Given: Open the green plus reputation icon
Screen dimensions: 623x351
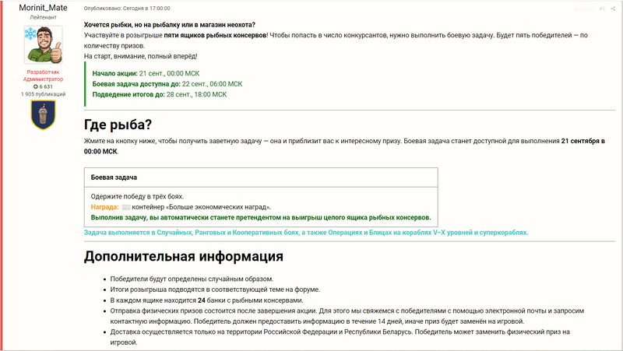Looking at the screenshot, I should 35,86.
